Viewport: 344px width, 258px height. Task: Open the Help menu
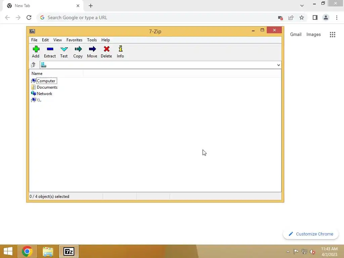click(105, 40)
